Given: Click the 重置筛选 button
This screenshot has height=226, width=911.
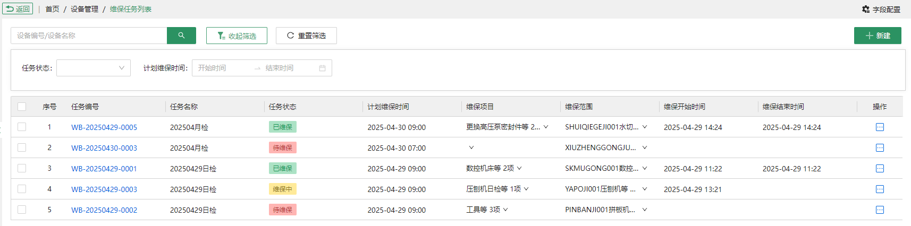Looking at the screenshot, I should tap(306, 36).
